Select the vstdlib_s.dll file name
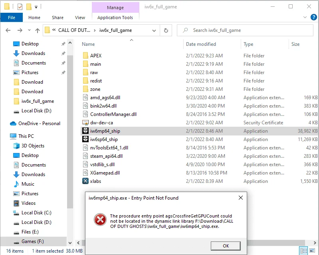The image size is (319, 255). coord(102,165)
